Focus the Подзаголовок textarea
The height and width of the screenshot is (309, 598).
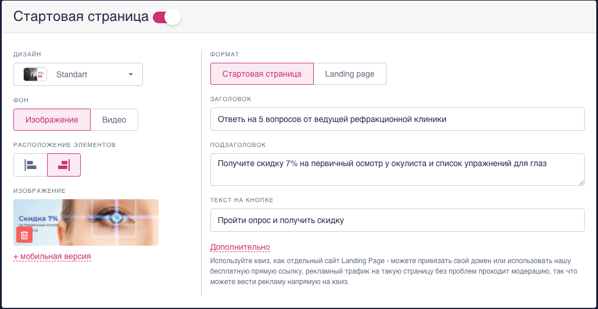tap(397, 170)
